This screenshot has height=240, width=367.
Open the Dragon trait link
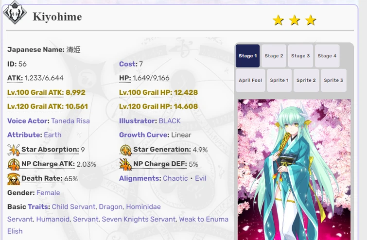coord(110,207)
